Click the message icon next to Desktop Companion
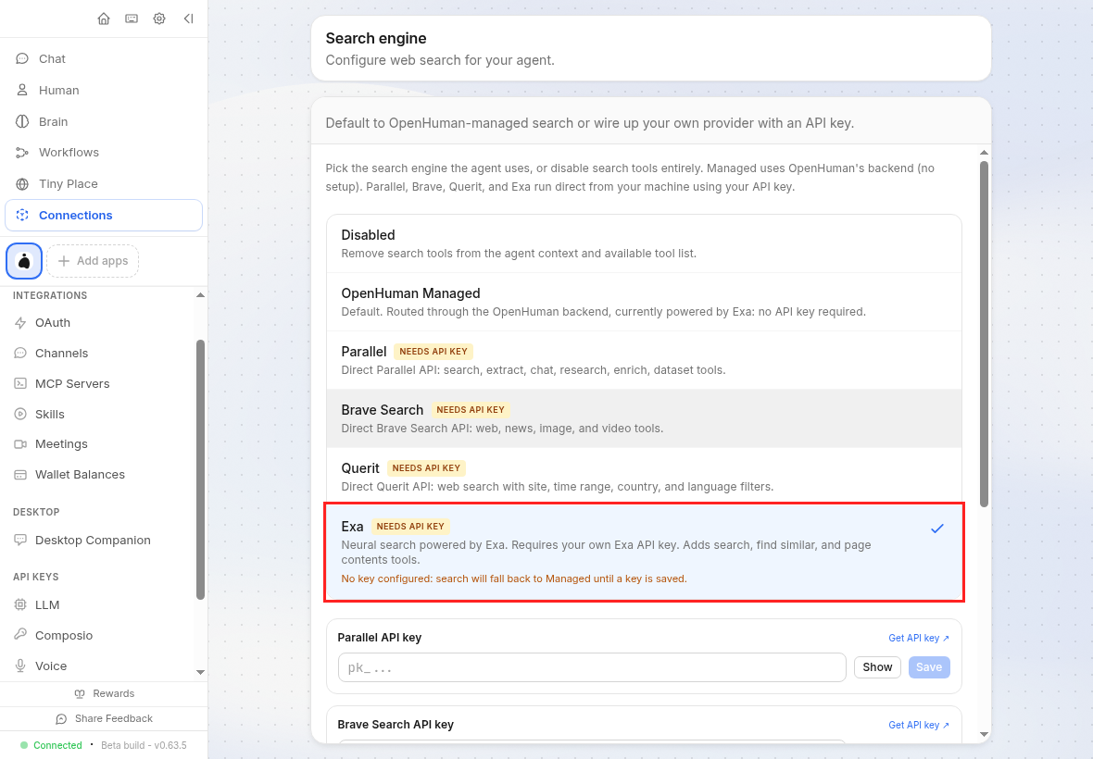 coord(20,541)
